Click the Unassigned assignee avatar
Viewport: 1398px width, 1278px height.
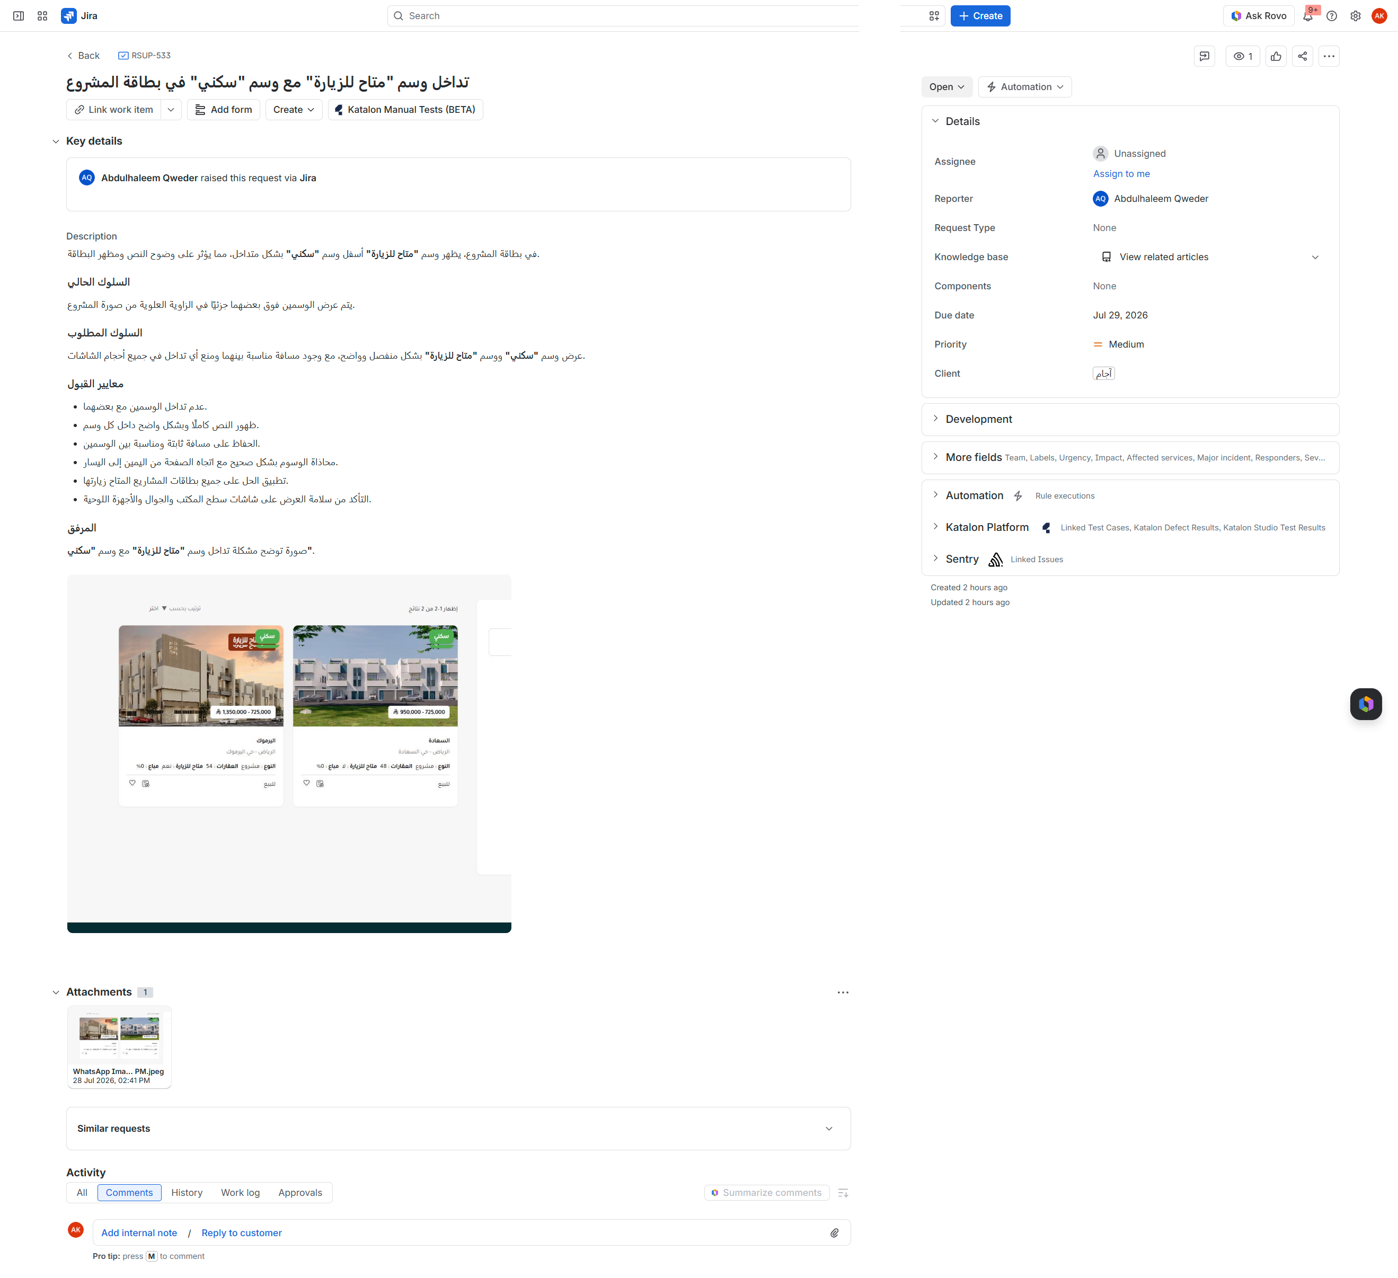pos(1101,153)
